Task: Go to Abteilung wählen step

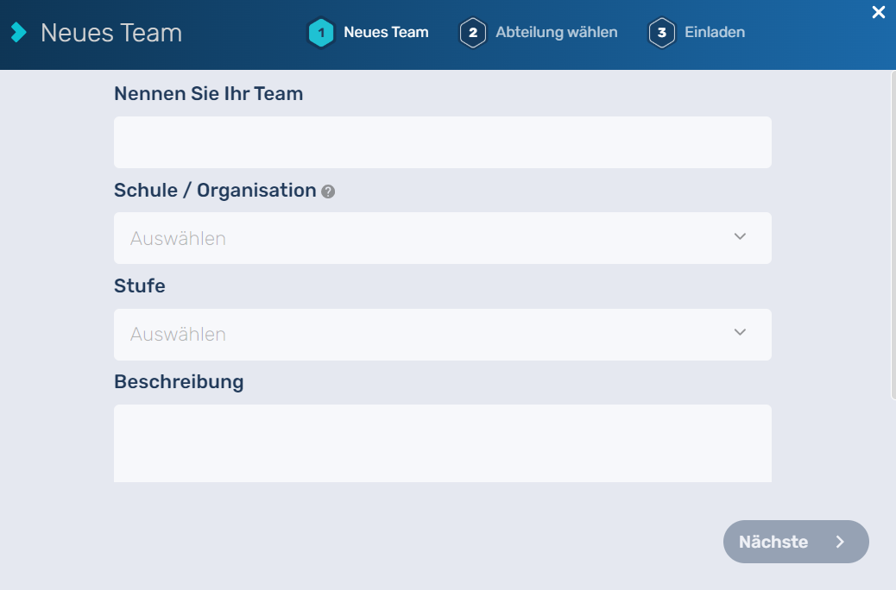Action: coord(556,33)
